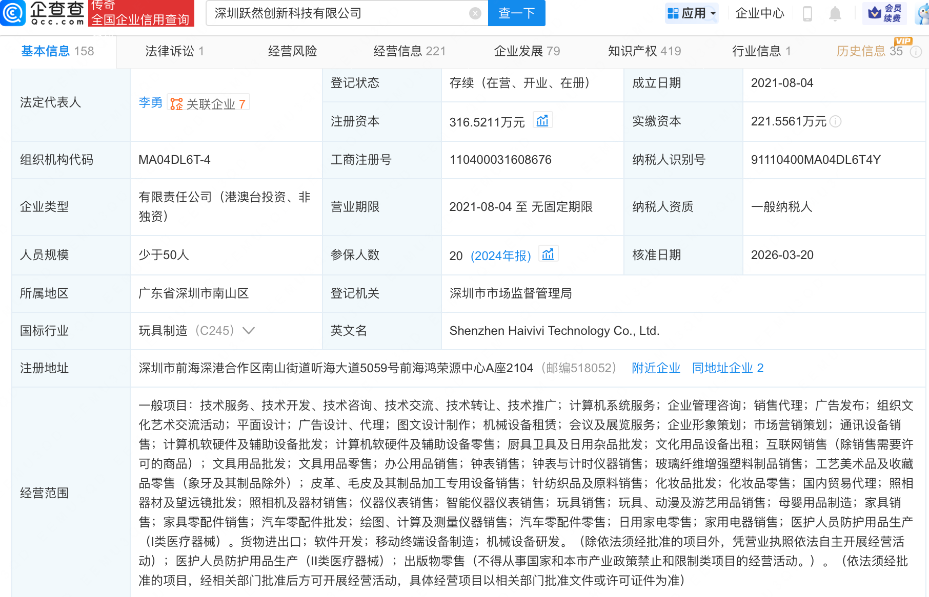Click the mobile phone icon
Viewport: 929px width, 597px height.
[x=807, y=14]
